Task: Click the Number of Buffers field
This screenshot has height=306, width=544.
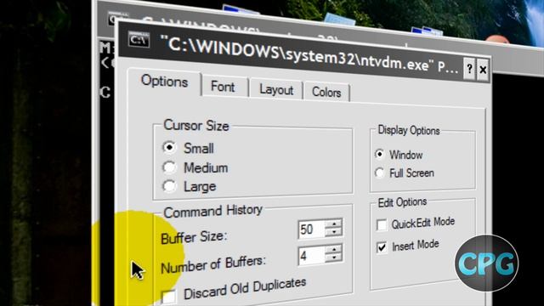Action: [312, 255]
